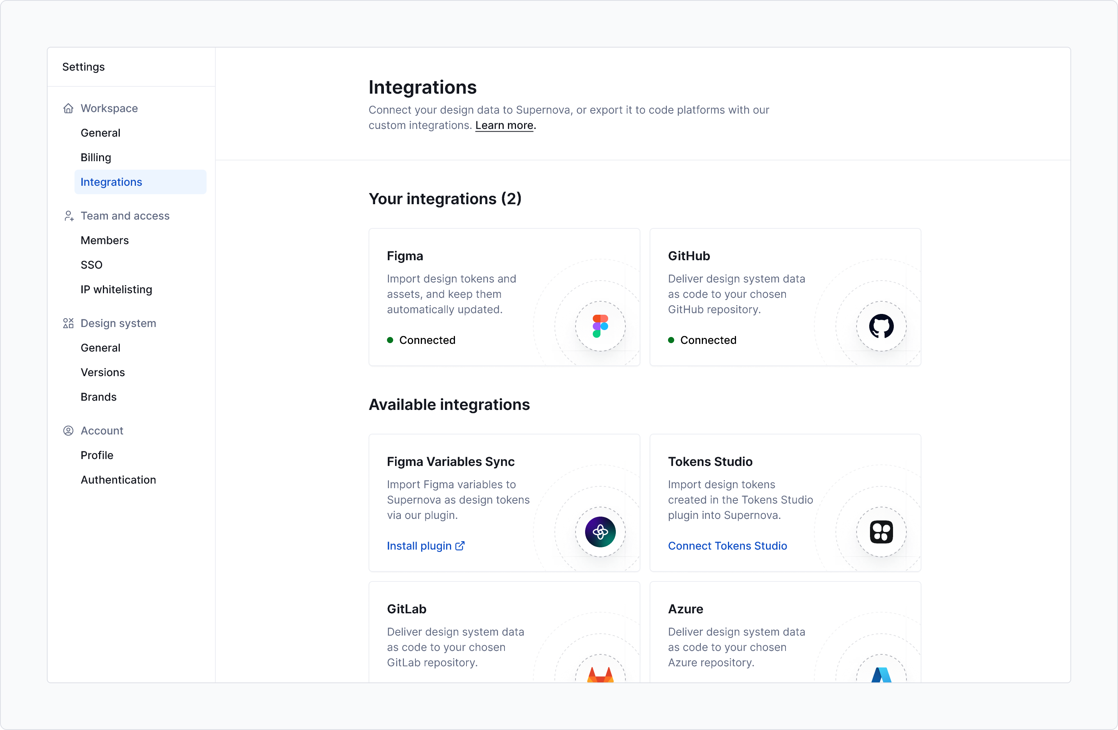Click the Team and access person icon
Screen dimensions: 1118x730
pos(69,216)
